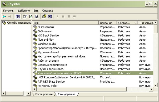Click the Службы title bar icon
The height and width of the screenshot is (102, 159).
tap(4, 4)
